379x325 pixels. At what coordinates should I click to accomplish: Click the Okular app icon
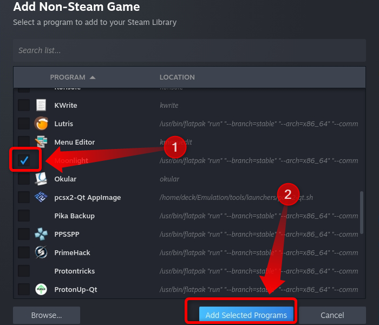point(41,179)
